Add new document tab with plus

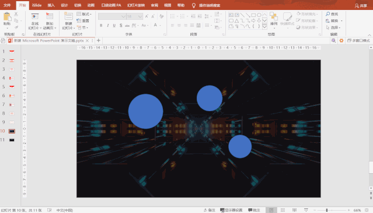[99, 40]
